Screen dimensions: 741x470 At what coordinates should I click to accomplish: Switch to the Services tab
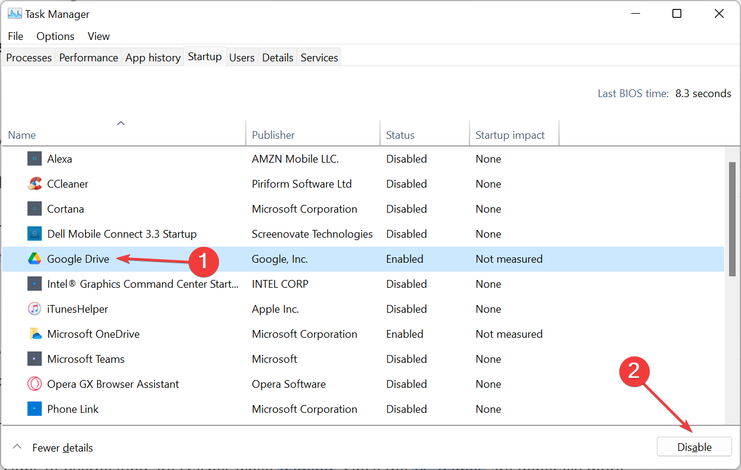tap(319, 57)
